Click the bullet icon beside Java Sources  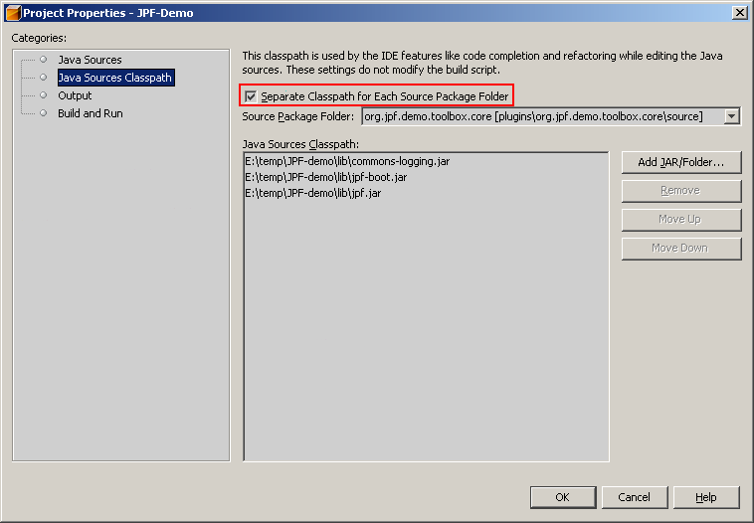point(43,60)
